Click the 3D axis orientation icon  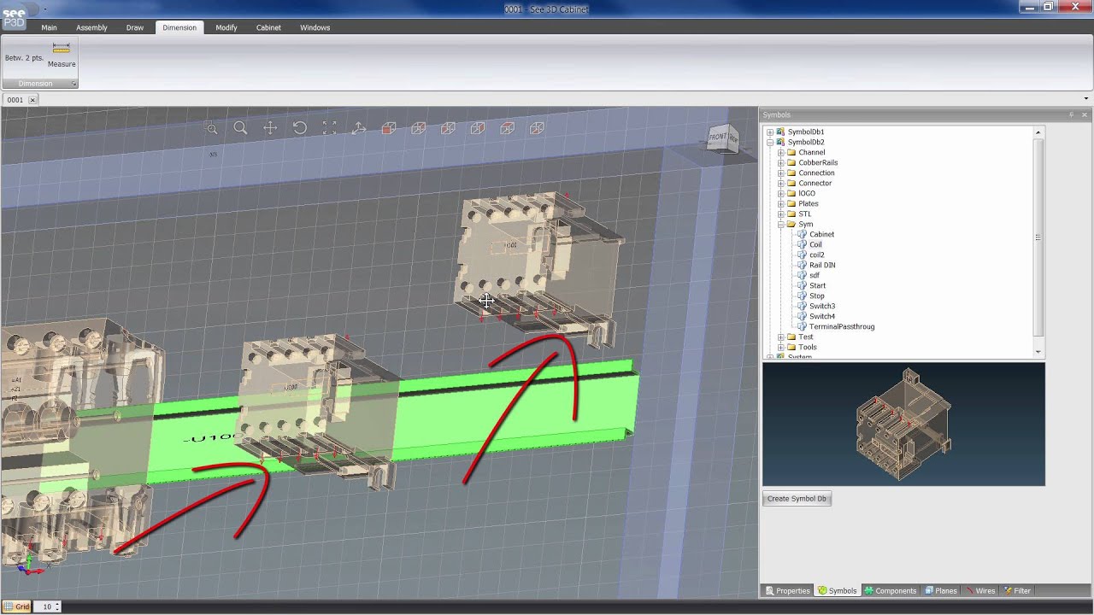(359, 128)
